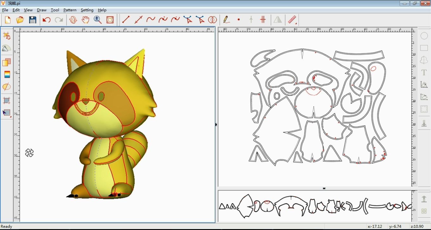
Task: Click the hatched square grid icon
Action: [6, 100]
